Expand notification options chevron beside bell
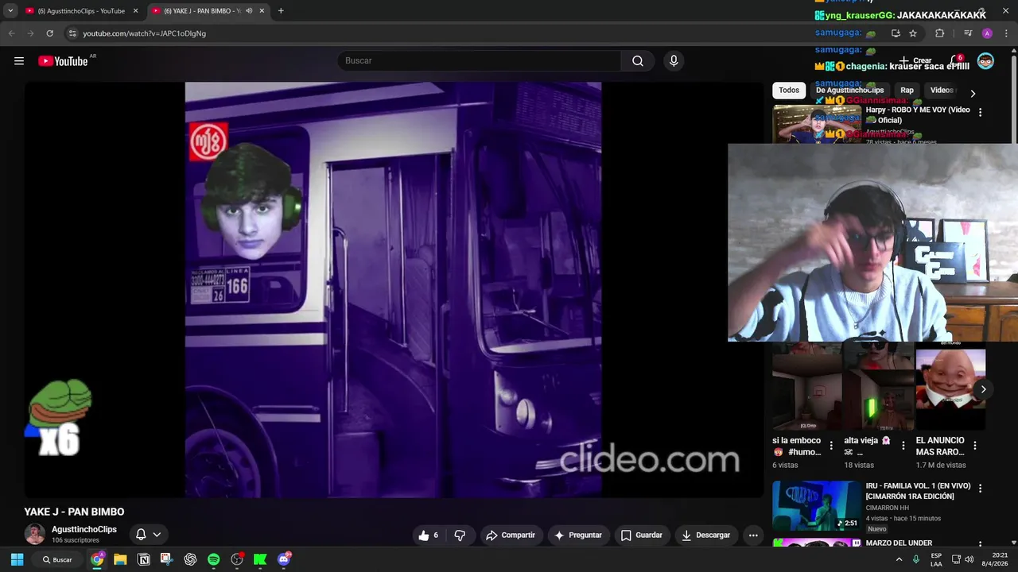 (157, 535)
